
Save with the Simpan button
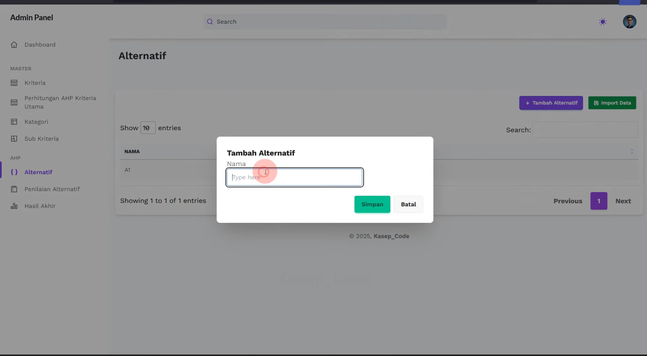372,204
